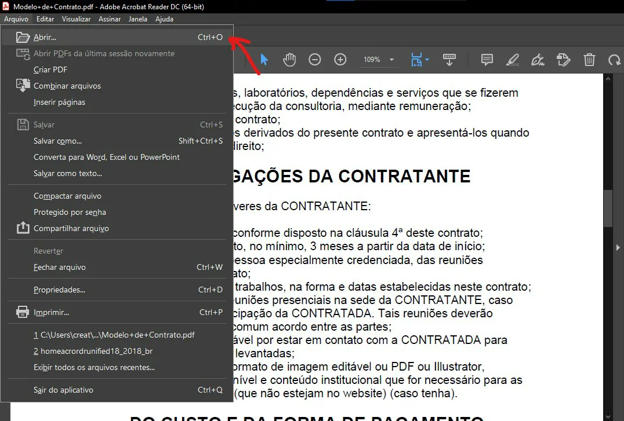624x421 pixels.
Task: Click the rotate view icon
Action: (615, 60)
